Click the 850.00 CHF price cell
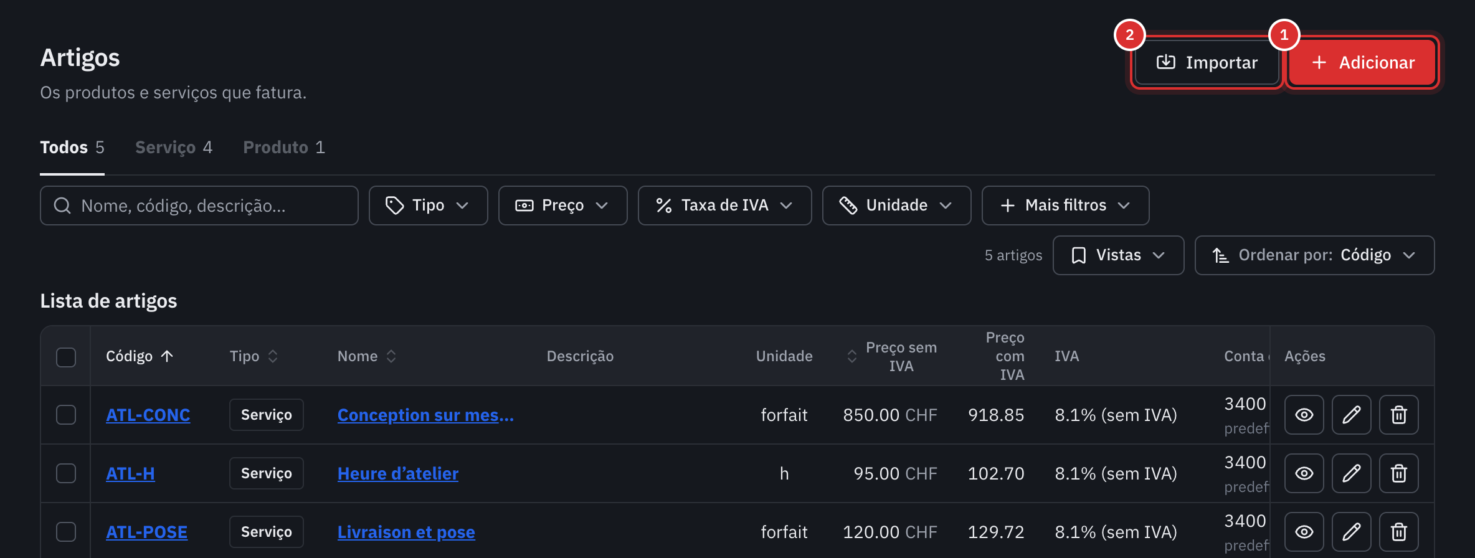This screenshot has width=1475, height=558. coord(889,415)
